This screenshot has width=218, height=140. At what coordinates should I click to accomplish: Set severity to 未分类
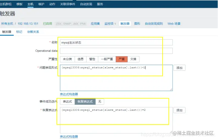click(67, 59)
